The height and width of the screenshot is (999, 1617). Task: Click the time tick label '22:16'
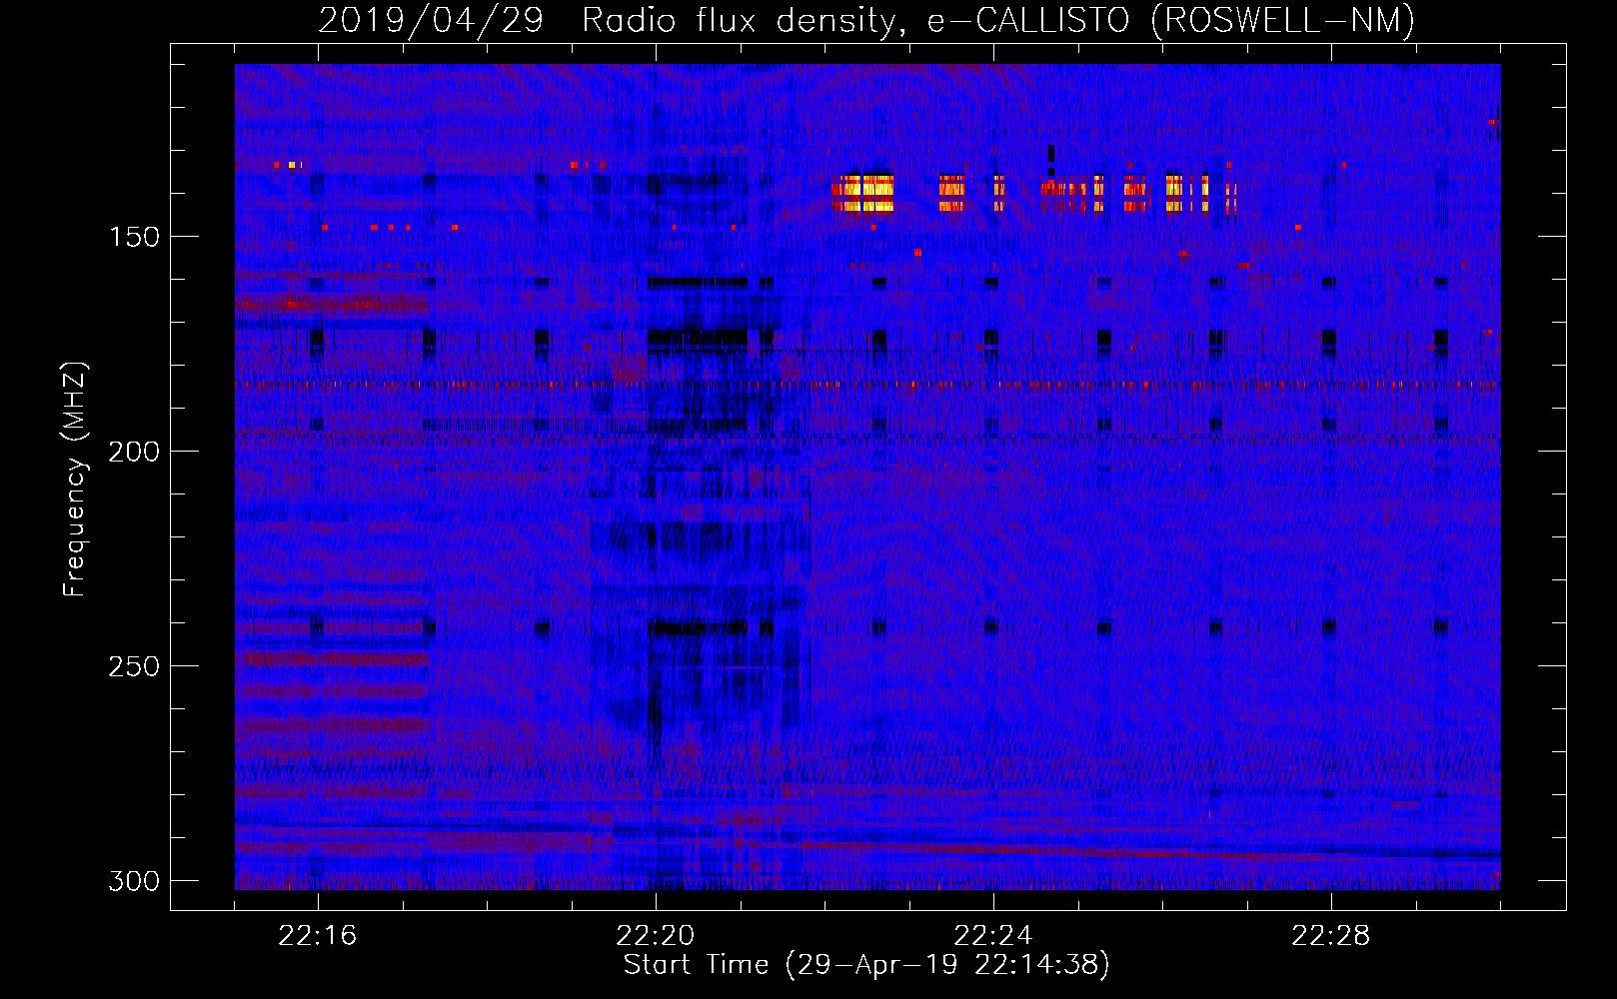click(x=318, y=936)
